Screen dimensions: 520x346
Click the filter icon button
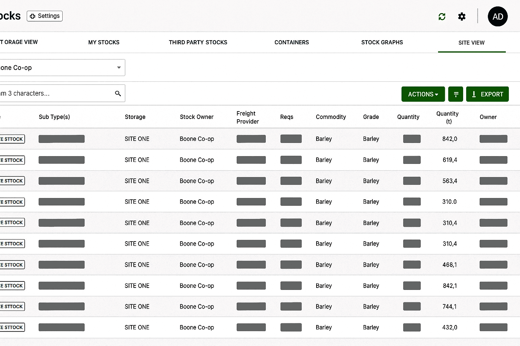pos(456,94)
